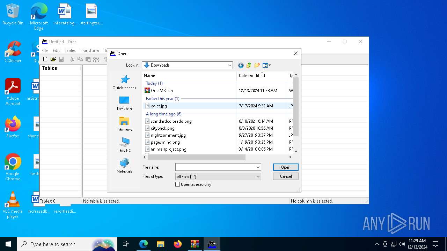Collapse the Earlier this year (1) group

point(162,99)
